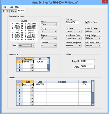
Task: Click the PTT ID Begin ID field
Action: pos(87,61)
